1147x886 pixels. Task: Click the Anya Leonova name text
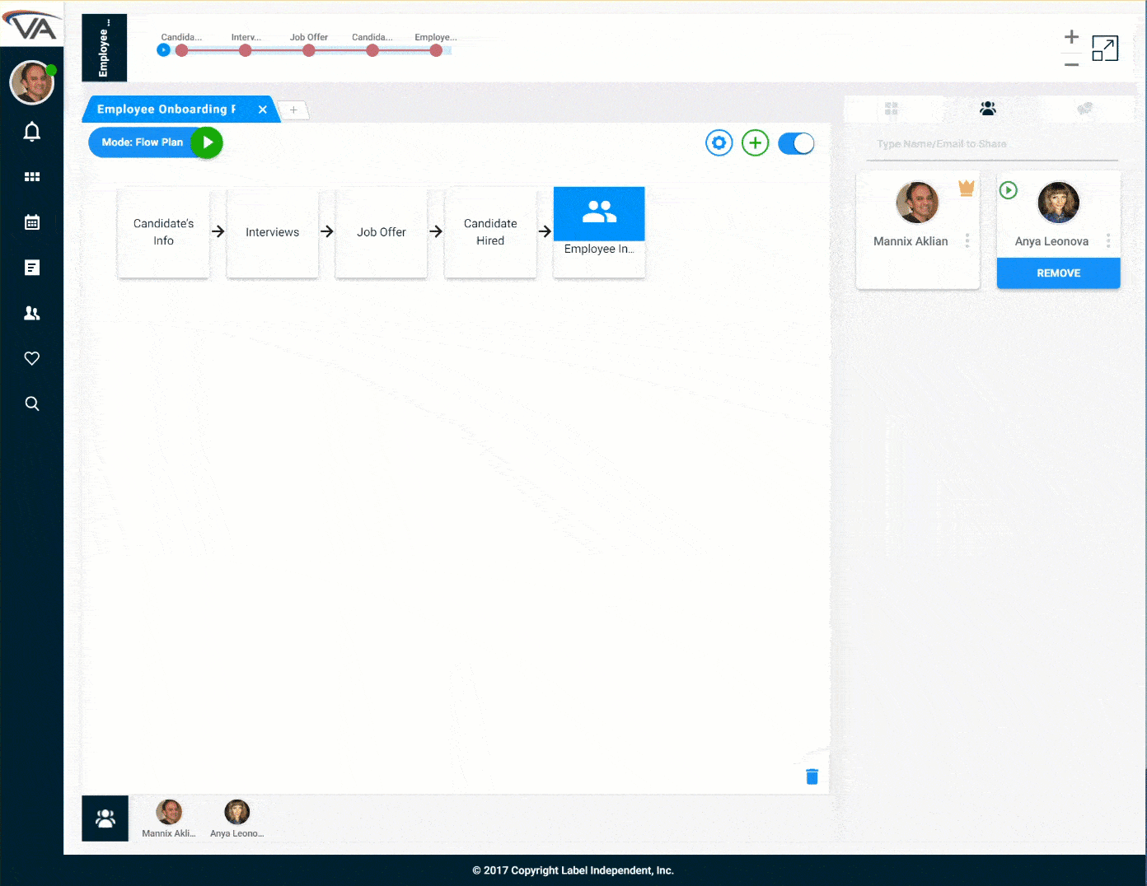point(1051,241)
